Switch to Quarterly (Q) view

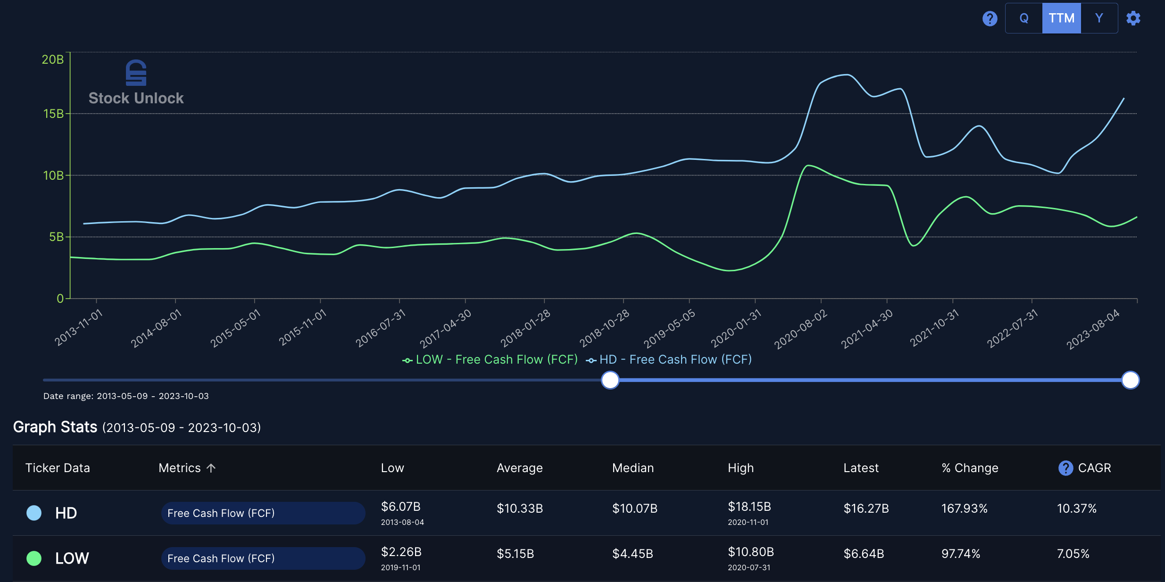(x=1024, y=18)
